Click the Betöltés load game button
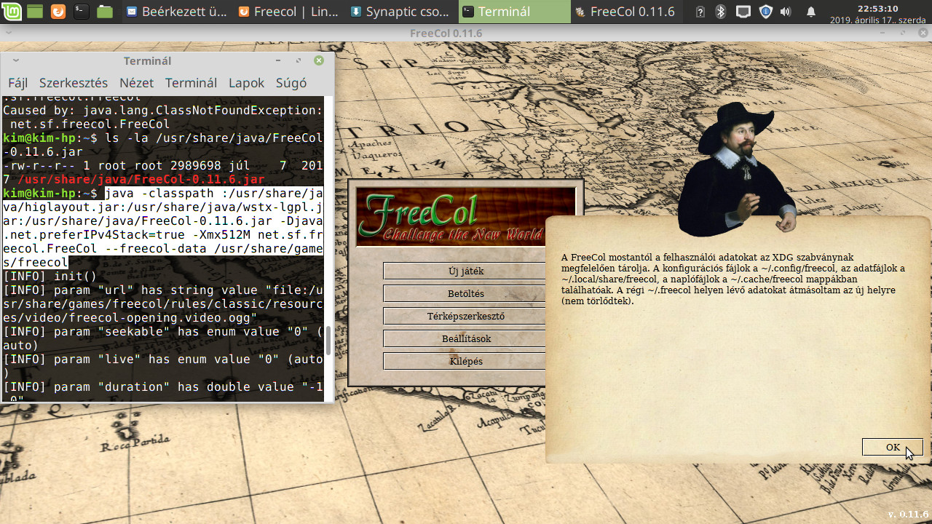 click(x=466, y=294)
